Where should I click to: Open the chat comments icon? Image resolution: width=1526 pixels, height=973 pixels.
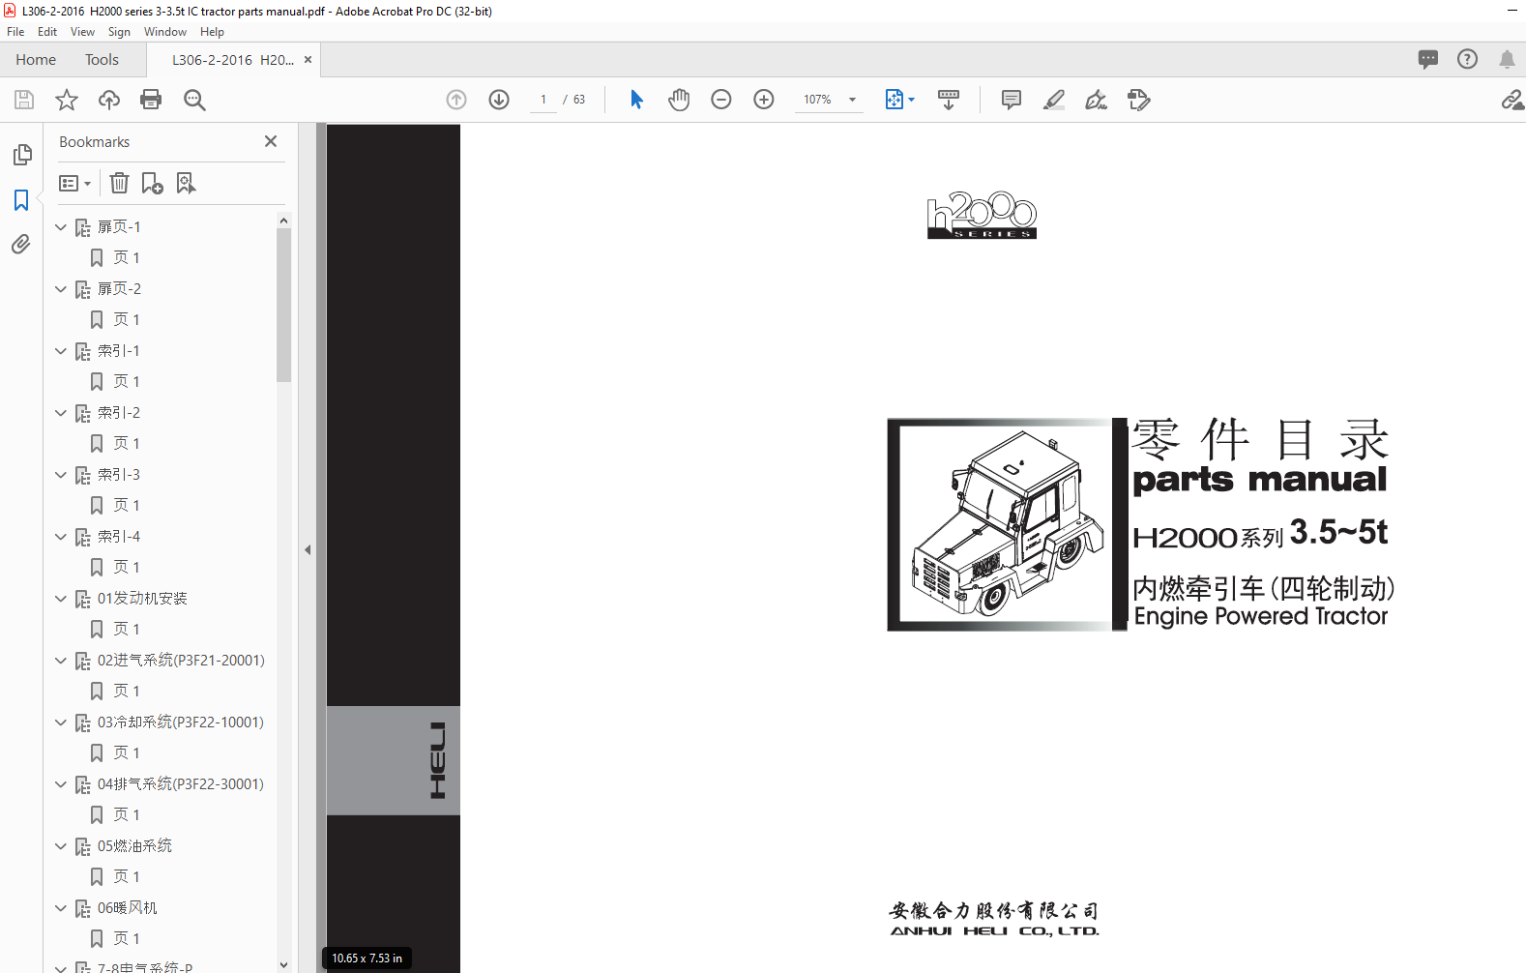(x=1428, y=59)
